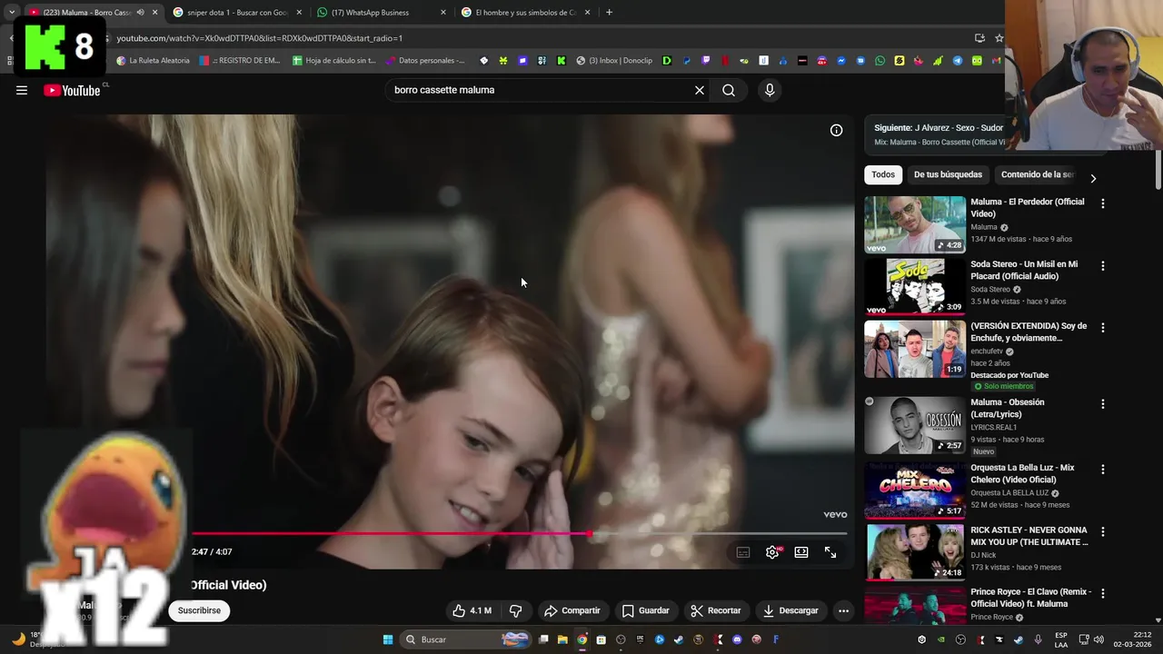This screenshot has height=654, width=1163.
Task: Open options menu for Maluma Obsesión
Action: [1103, 404]
